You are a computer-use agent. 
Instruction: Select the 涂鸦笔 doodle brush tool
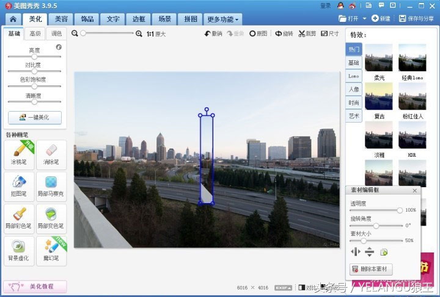[19, 154]
